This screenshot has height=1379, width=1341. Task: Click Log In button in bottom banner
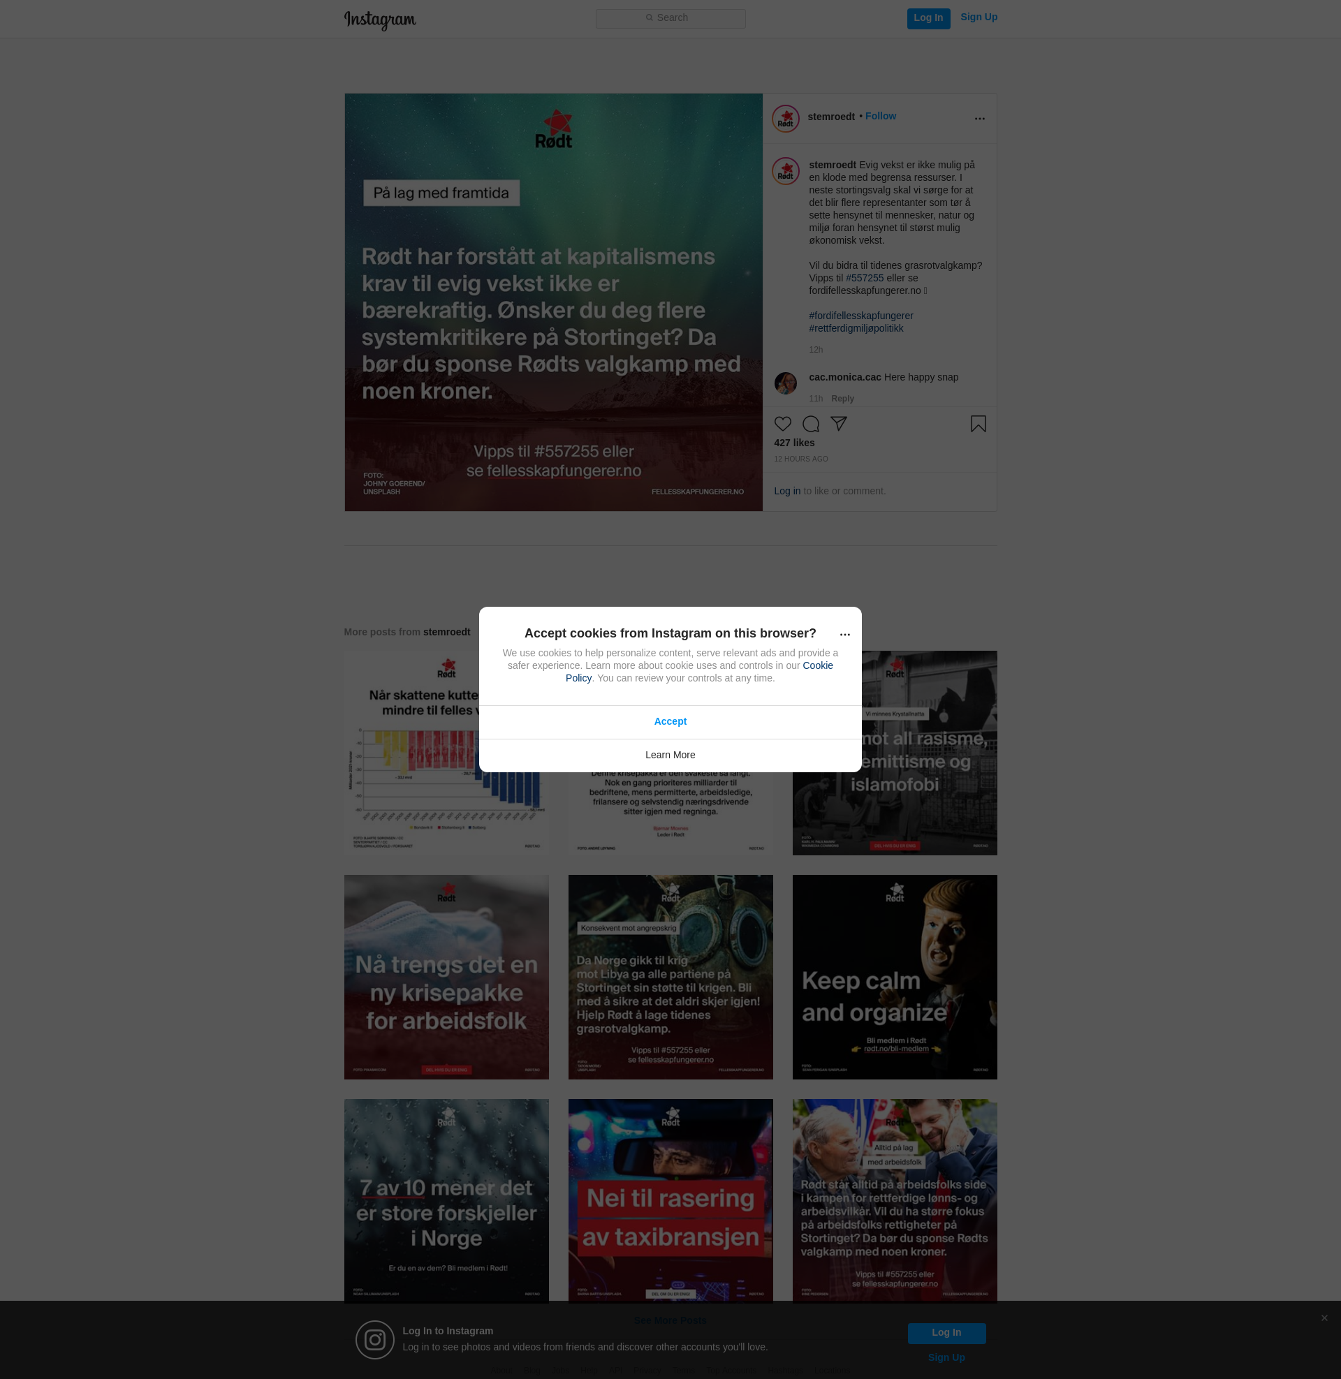[946, 1333]
